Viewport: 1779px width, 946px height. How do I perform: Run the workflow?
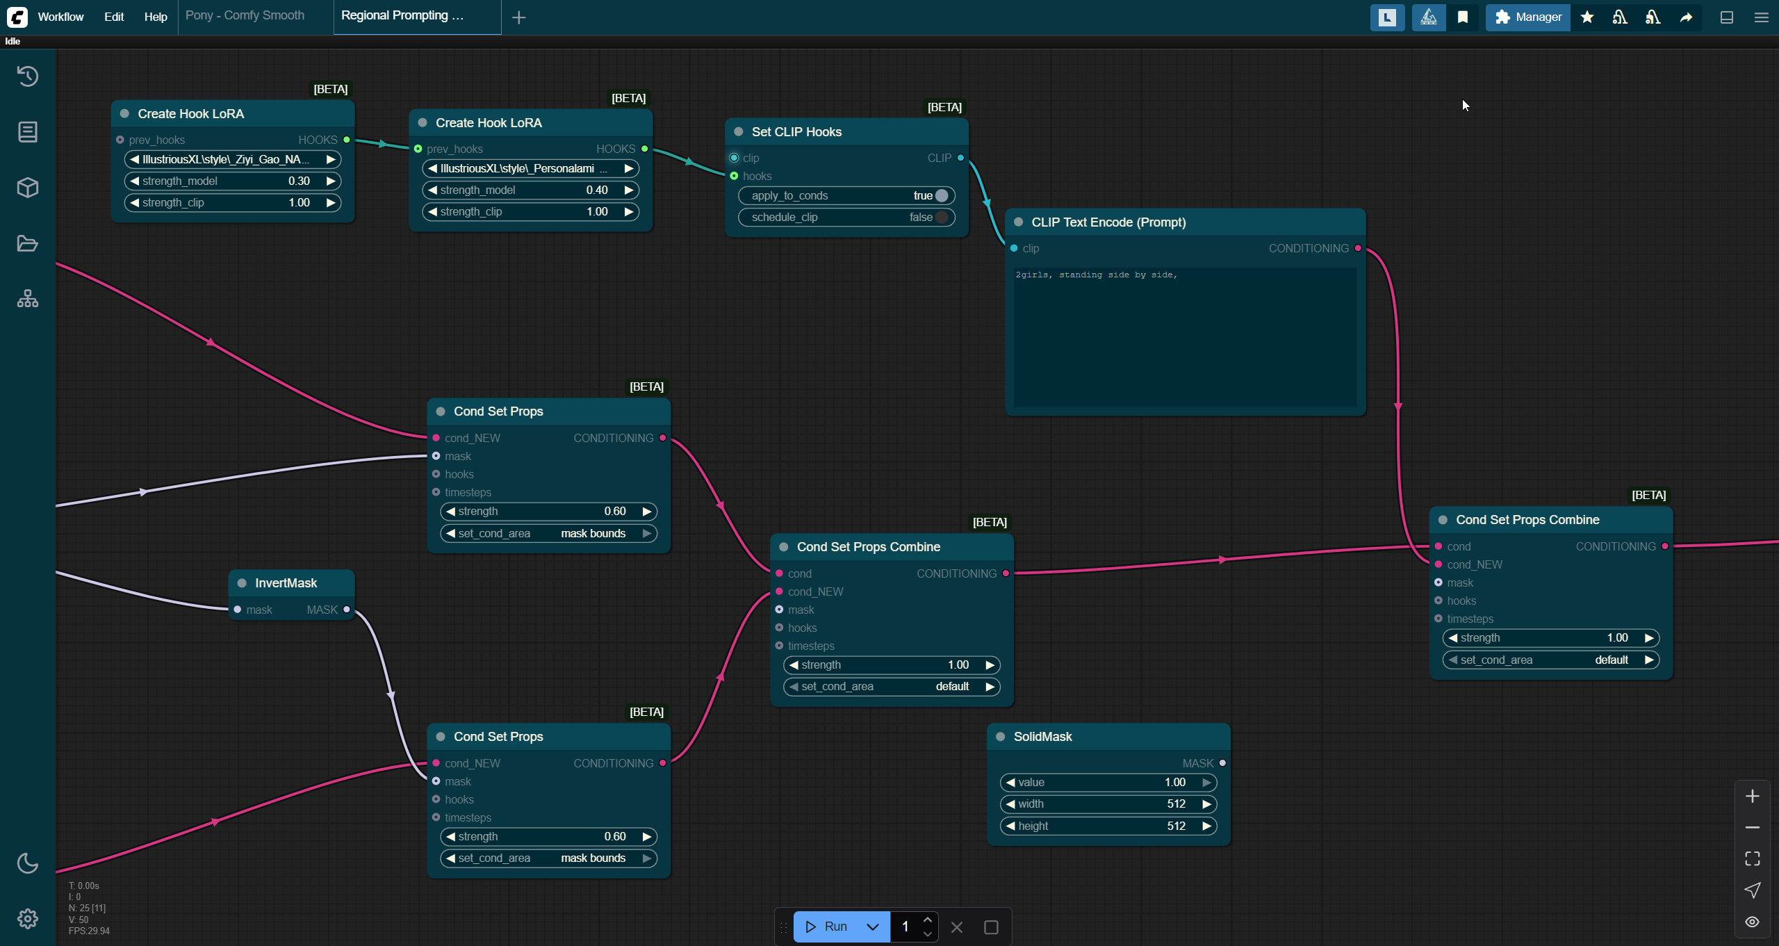(x=827, y=927)
